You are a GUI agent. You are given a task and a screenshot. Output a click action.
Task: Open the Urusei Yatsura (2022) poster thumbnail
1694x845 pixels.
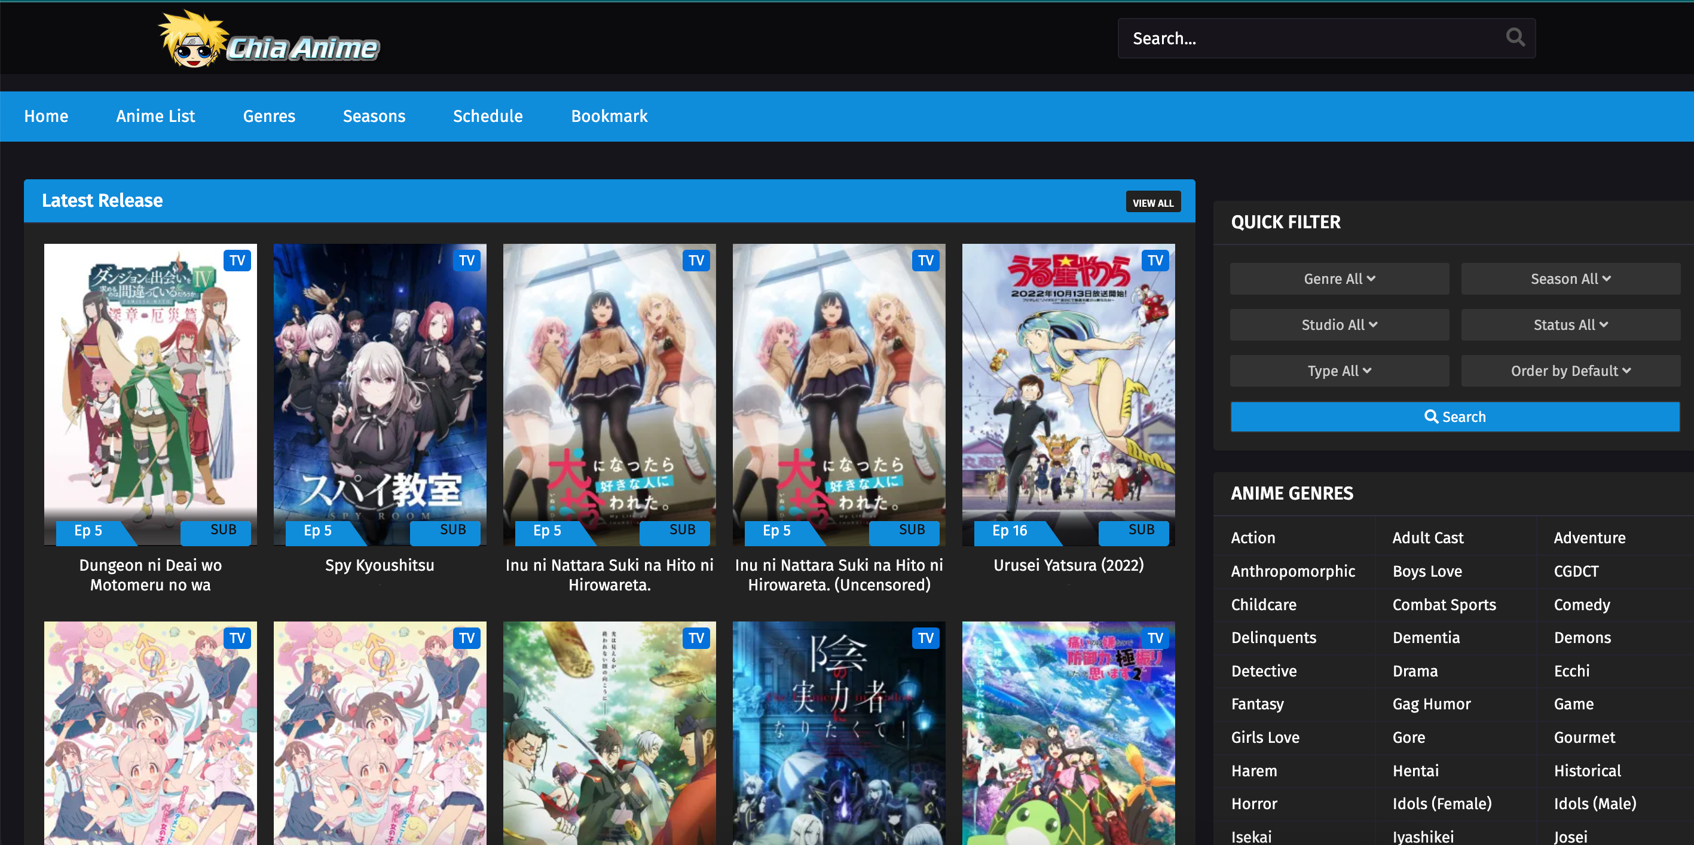1068,394
